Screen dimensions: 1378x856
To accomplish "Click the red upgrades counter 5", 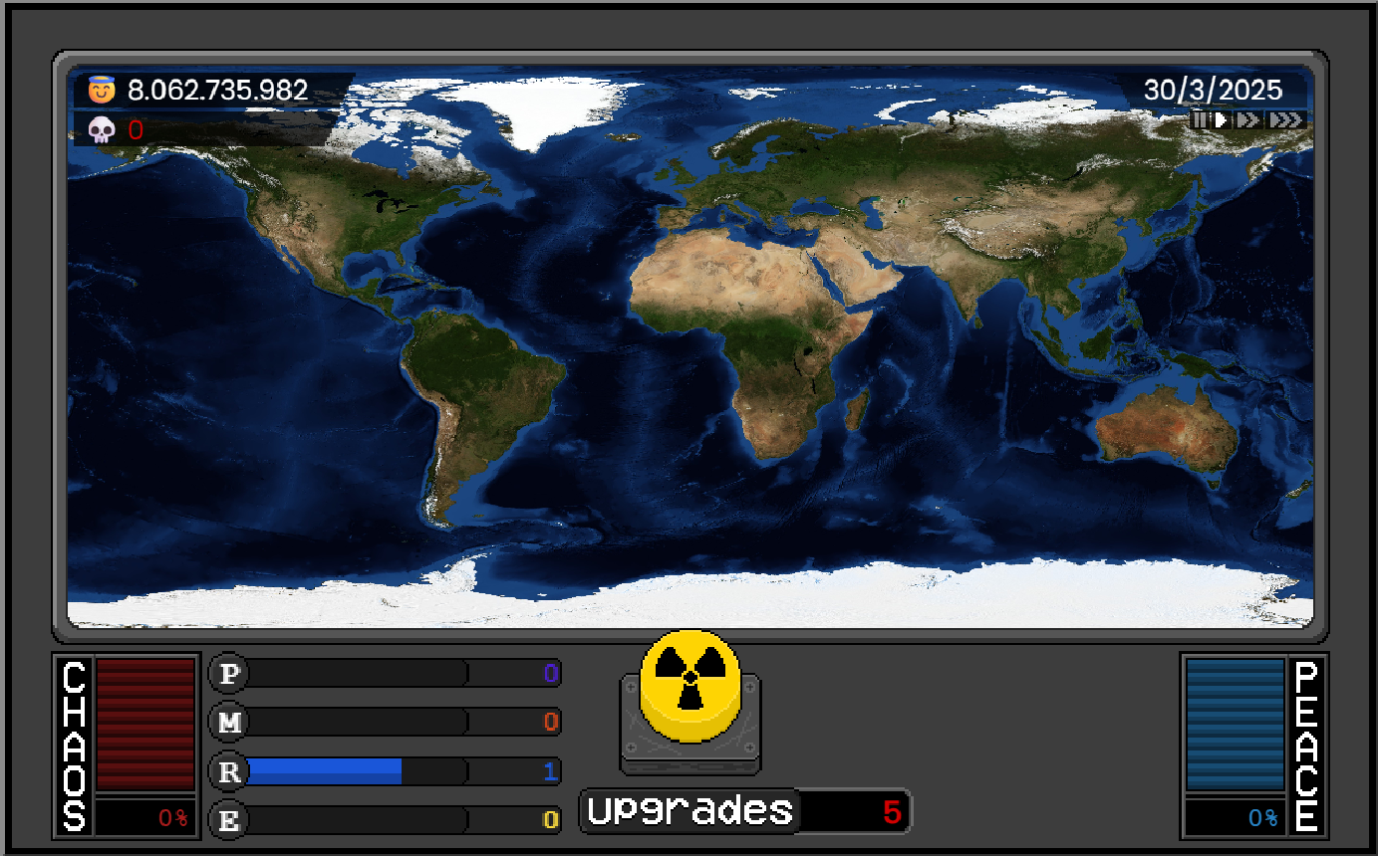I will click(892, 812).
